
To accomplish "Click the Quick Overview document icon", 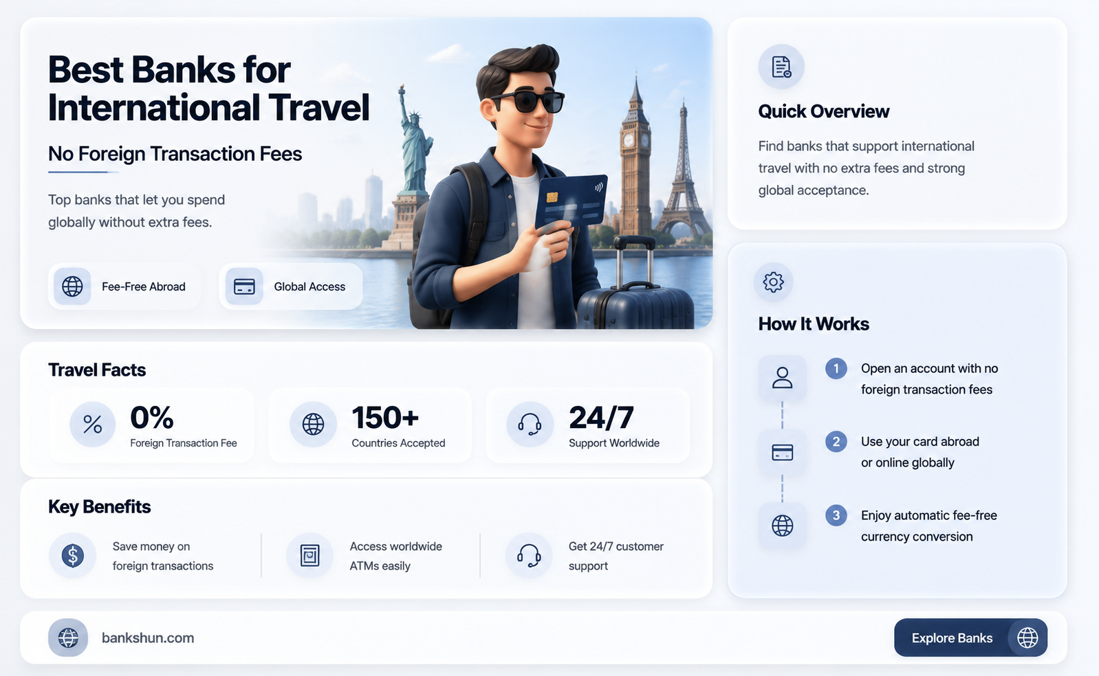I will pos(781,67).
